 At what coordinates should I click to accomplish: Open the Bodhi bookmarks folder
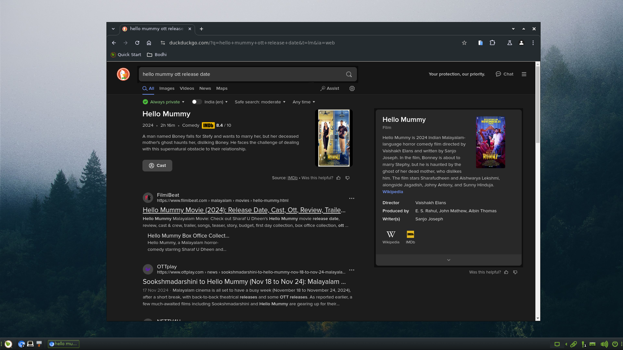point(157,55)
